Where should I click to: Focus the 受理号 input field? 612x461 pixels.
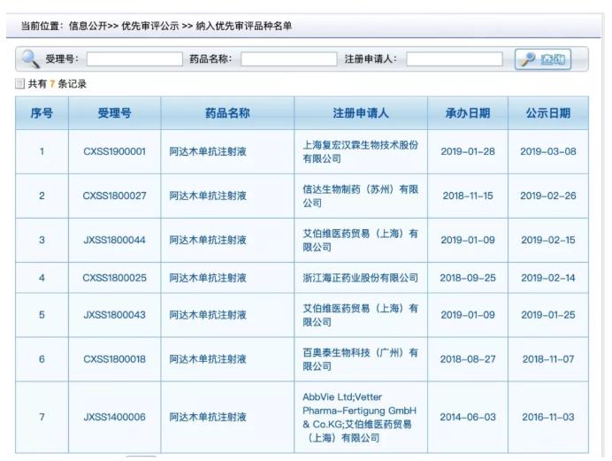134,59
